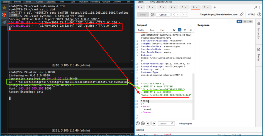263x136 pixels.
Task: Open the Sessions menu in MobaXterm
Action: pos(51,2)
